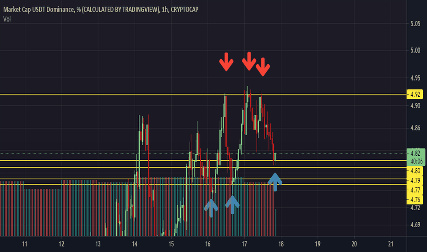The height and width of the screenshot is (252, 427).
Task: Select the 4.79 yellow price label
Action: click(x=415, y=181)
